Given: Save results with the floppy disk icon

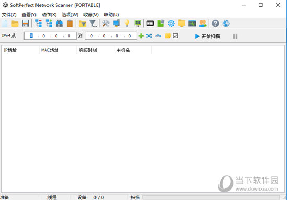Looking at the screenshot, I should [x=25, y=24].
